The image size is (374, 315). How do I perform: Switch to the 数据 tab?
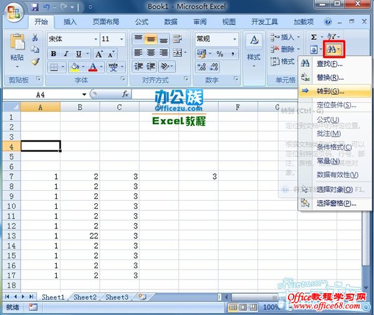pyautogui.click(x=171, y=22)
